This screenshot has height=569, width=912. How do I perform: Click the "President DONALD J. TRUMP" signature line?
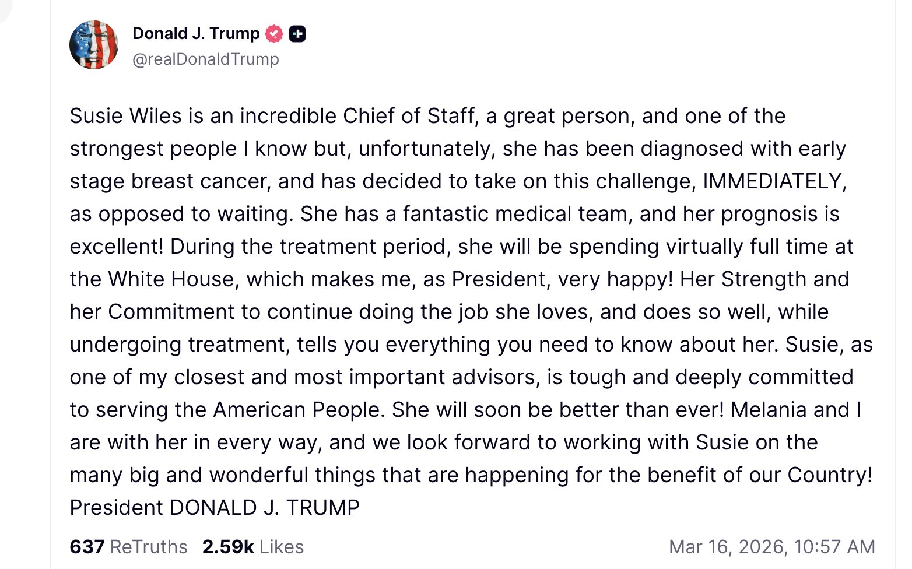point(215,508)
